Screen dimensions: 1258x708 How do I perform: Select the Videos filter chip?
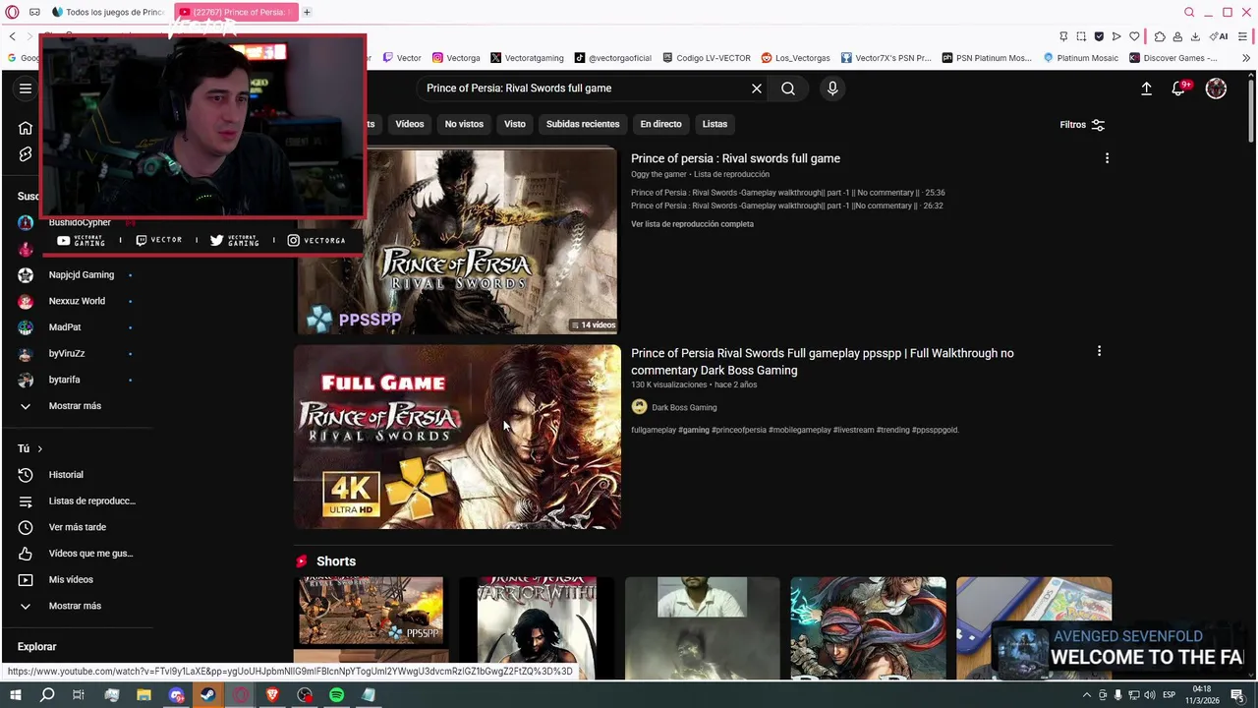click(x=410, y=124)
